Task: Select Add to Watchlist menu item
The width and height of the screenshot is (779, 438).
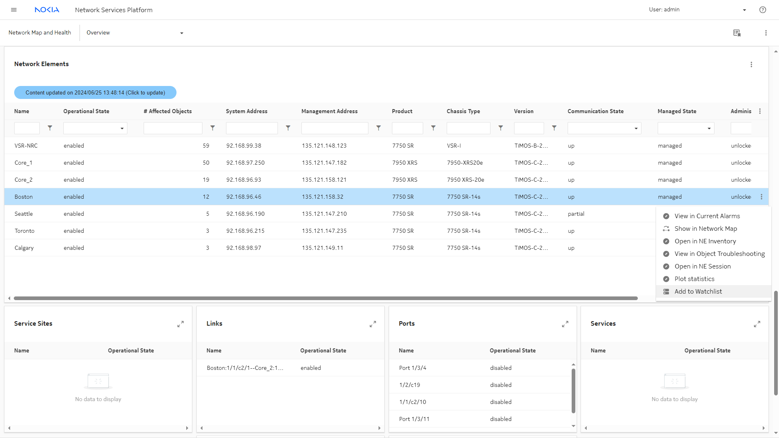Action: coord(698,292)
